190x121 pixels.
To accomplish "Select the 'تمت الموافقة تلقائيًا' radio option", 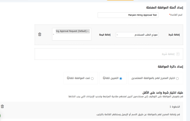I will 92,78.
